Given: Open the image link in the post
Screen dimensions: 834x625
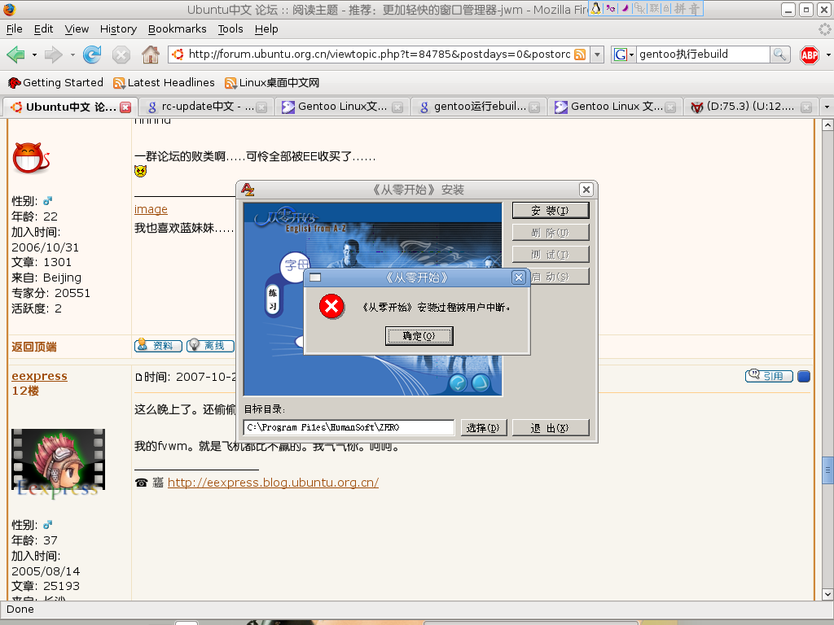Looking at the screenshot, I should pyautogui.click(x=151, y=209).
